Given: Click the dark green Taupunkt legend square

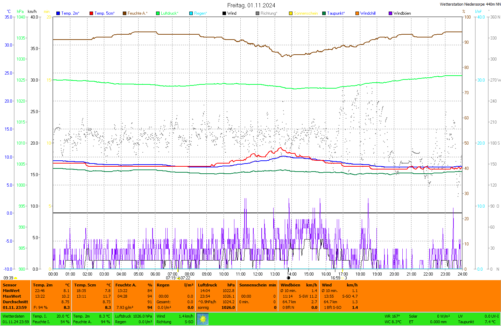Looking at the screenshot, I should click(324, 13).
